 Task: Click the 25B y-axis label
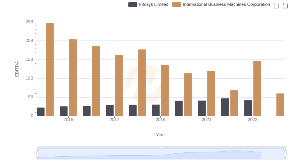30,22
